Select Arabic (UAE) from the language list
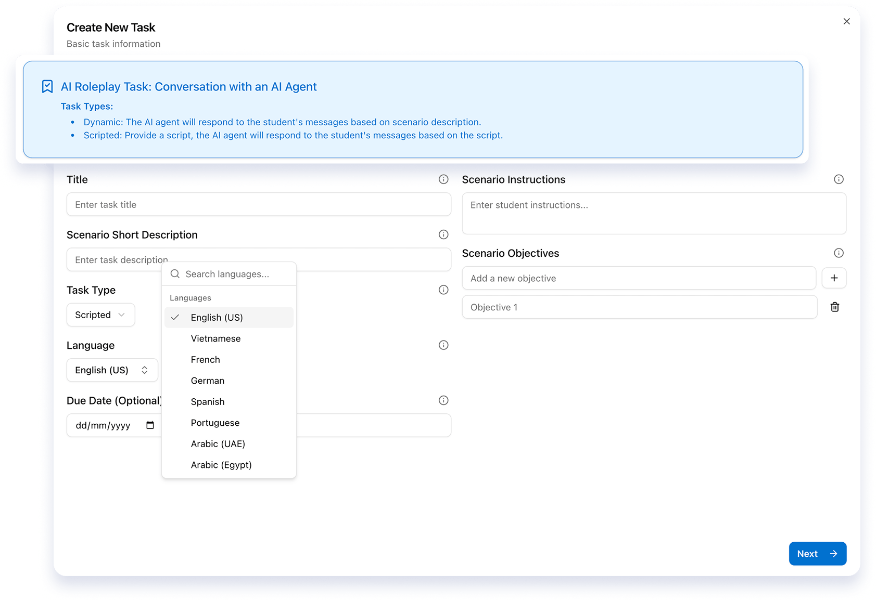 tap(218, 443)
